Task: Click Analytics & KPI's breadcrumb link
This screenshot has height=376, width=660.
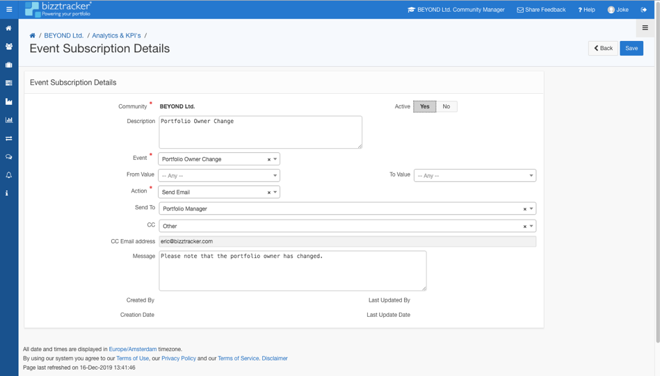Action: (x=116, y=35)
